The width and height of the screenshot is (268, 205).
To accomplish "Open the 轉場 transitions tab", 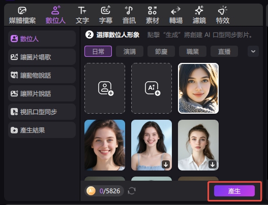I will [x=176, y=15].
